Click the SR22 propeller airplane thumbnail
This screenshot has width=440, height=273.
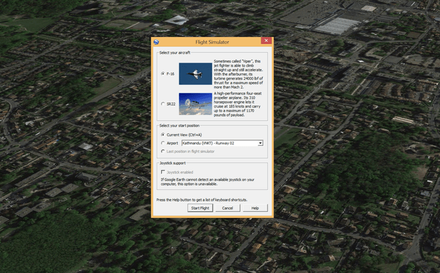click(x=195, y=104)
